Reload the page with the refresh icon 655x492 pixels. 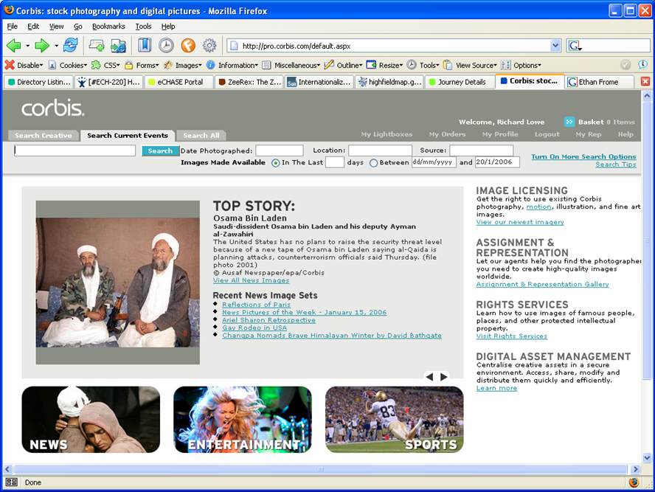click(70, 46)
